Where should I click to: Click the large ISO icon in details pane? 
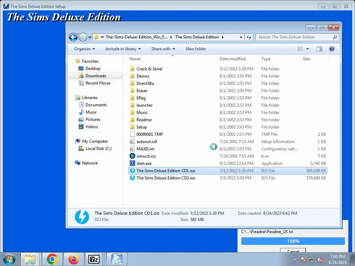pyautogui.click(x=82, y=217)
